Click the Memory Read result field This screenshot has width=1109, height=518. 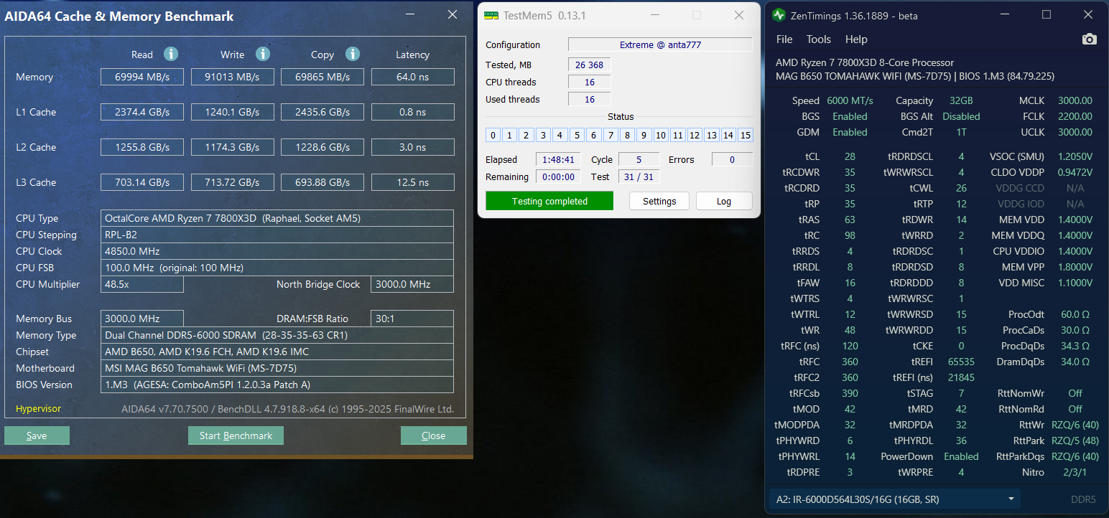142,77
